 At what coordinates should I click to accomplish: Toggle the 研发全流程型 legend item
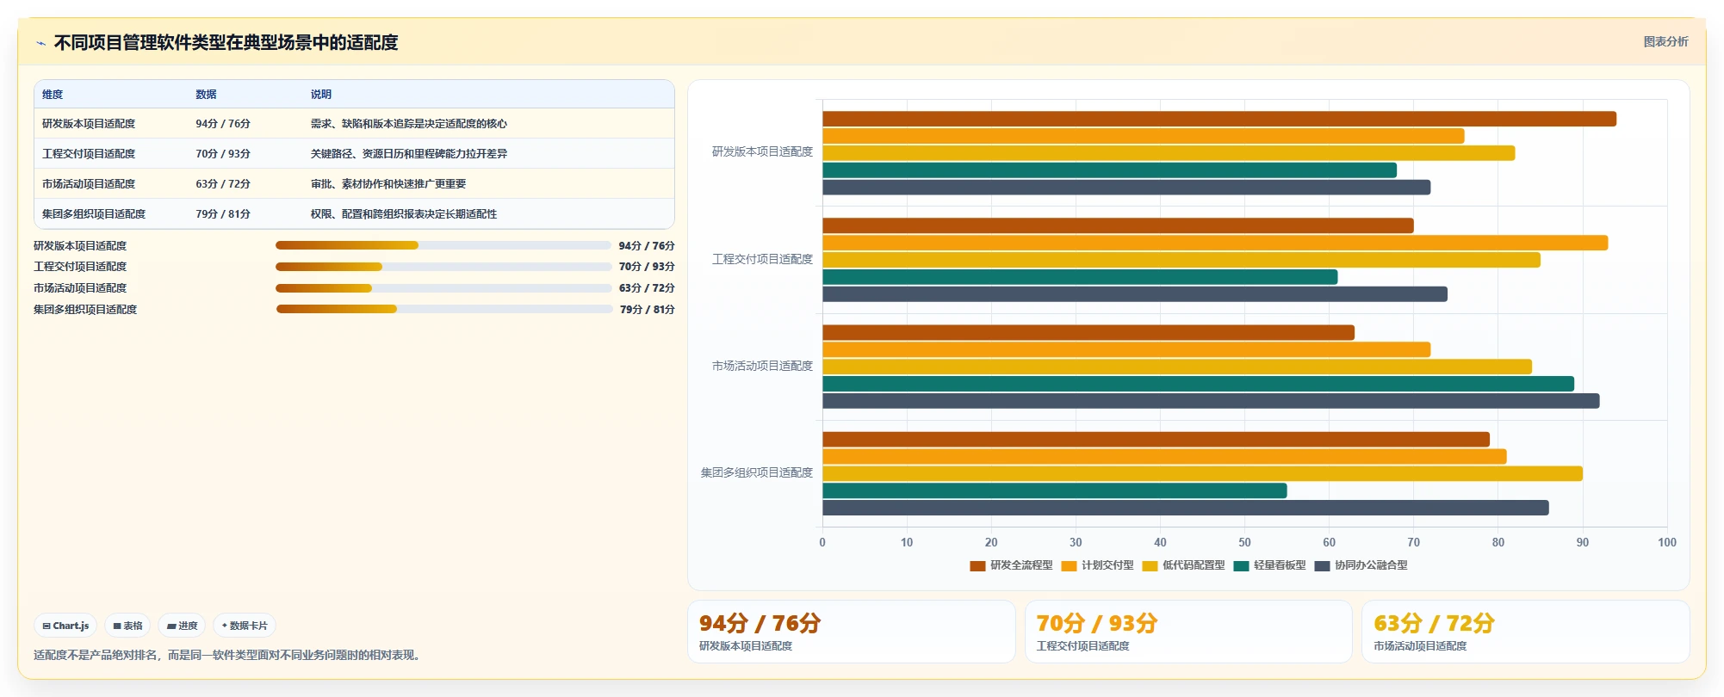tap(1011, 565)
